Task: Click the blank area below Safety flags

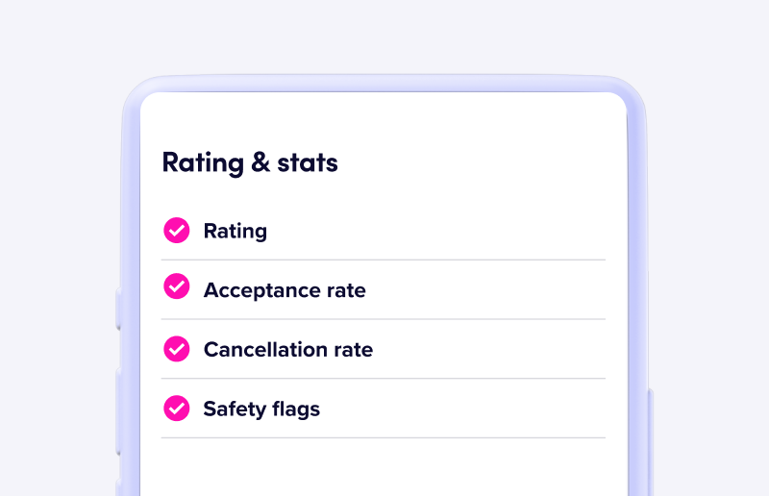Action: pos(384,468)
